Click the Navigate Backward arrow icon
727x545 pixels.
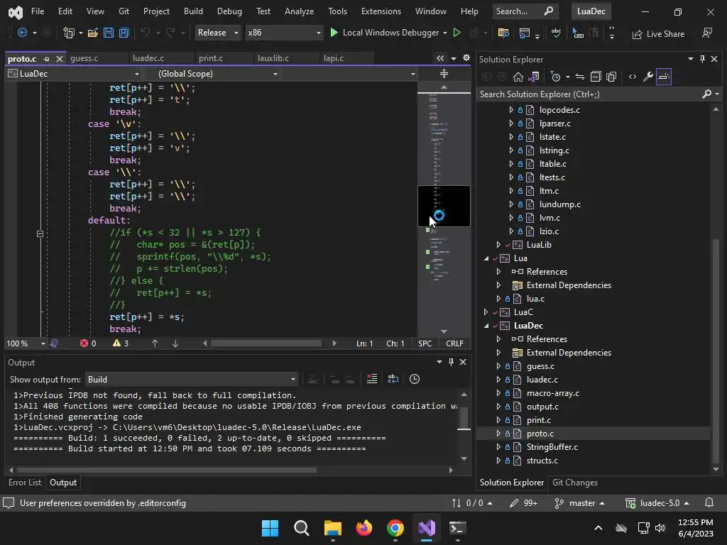pyautogui.click(x=22, y=33)
